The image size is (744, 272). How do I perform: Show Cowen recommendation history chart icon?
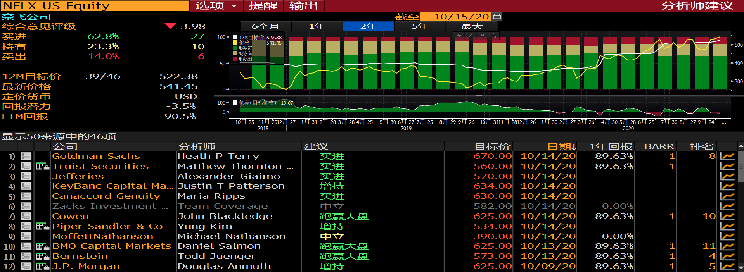[727, 216]
